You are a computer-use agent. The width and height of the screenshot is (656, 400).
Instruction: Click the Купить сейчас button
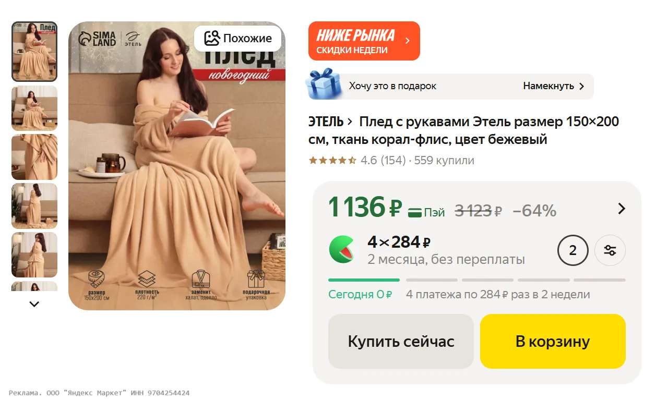click(401, 342)
